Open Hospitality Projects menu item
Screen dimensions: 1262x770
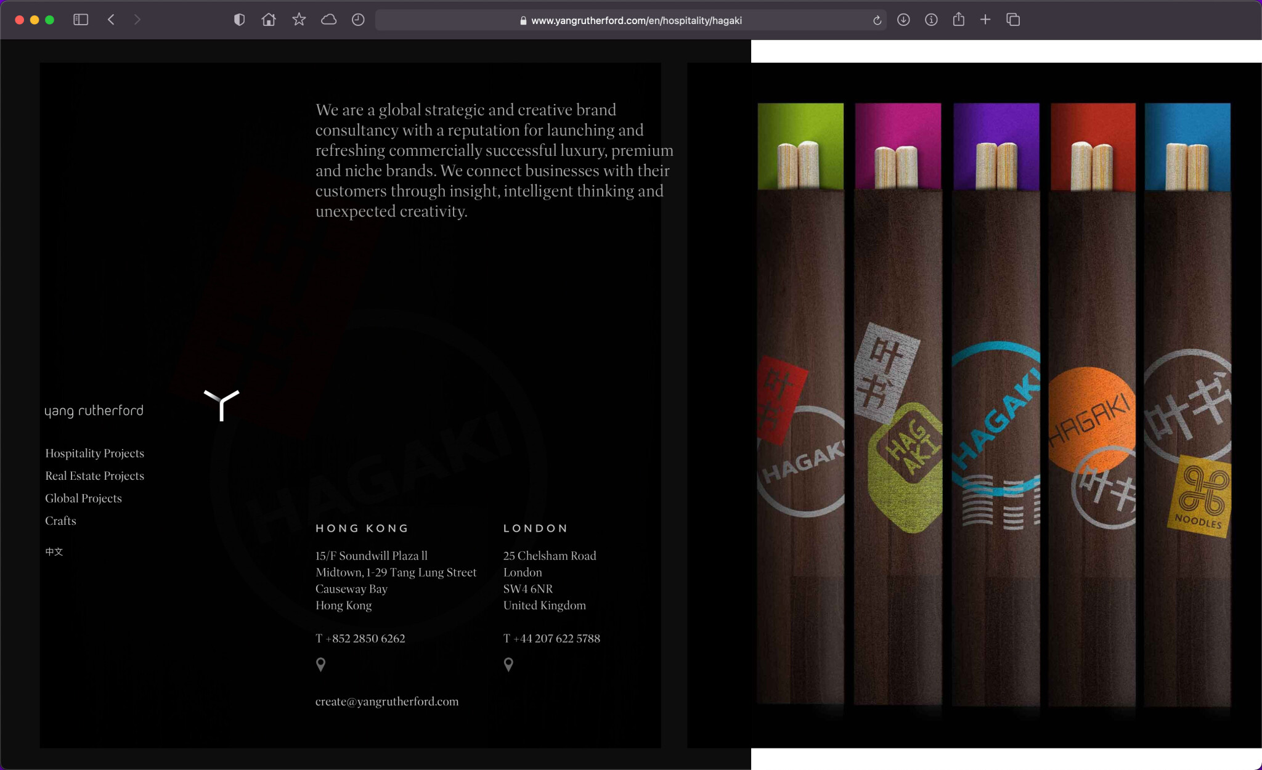click(x=94, y=453)
